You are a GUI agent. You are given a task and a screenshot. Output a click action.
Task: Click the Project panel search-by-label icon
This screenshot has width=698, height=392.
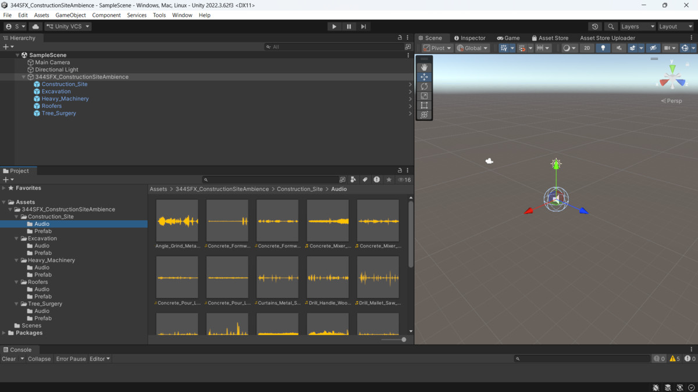point(365,179)
